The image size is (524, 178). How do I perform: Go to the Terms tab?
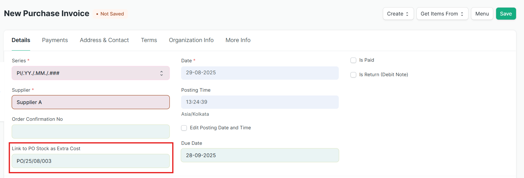149,40
